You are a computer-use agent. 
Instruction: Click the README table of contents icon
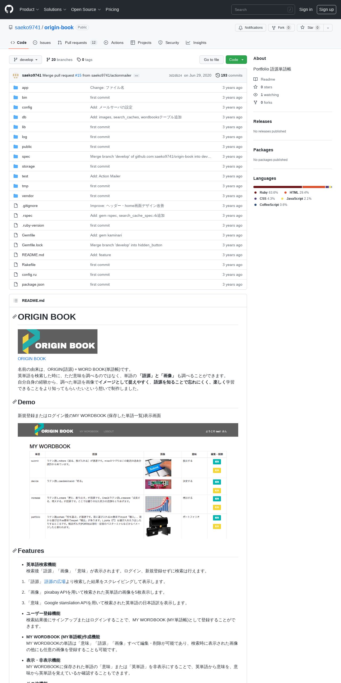coord(16,301)
